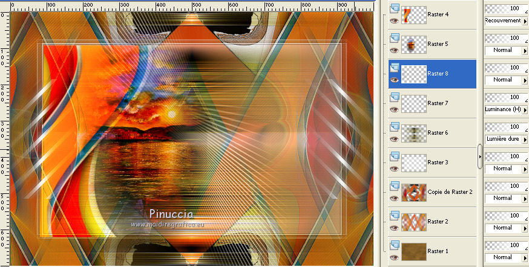
Task: Select the layer named Raster 3
Action: (438, 162)
